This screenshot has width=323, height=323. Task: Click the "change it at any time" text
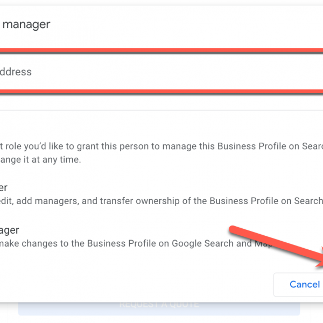point(40,160)
